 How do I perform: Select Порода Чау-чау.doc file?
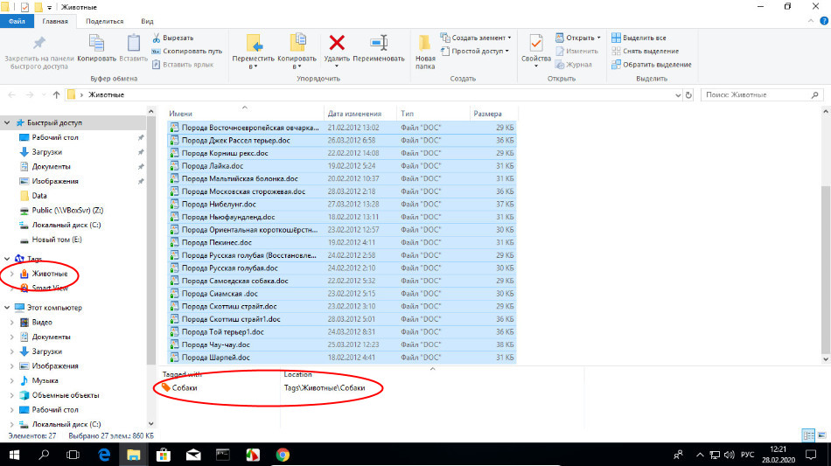click(x=342, y=344)
